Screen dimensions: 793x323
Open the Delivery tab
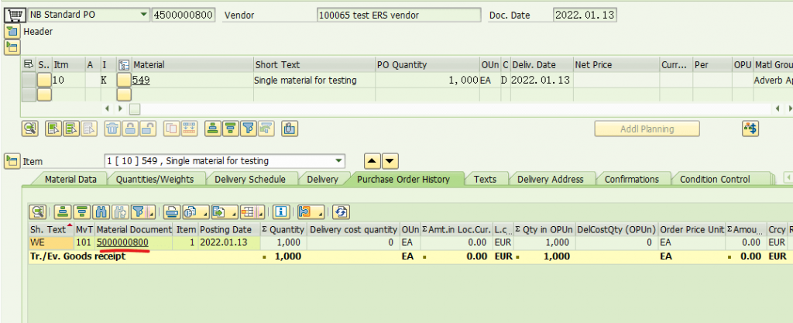(x=322, y=179)
